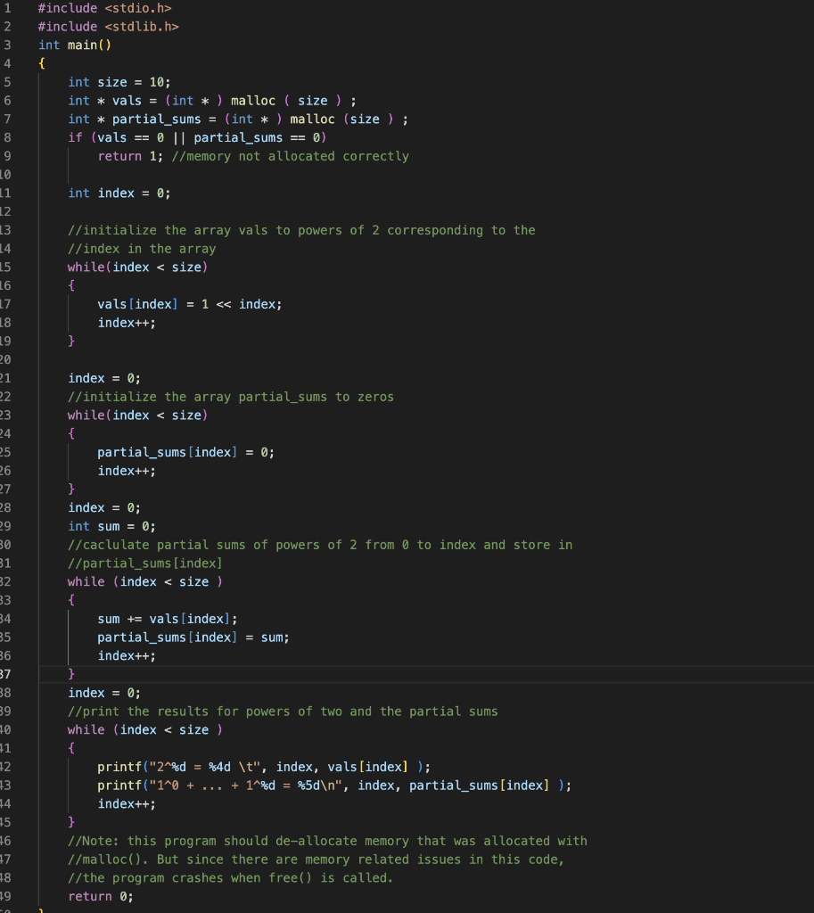Click the #include <stdio.h> directive
The image size is (814, 913).
tap(104, 8)
